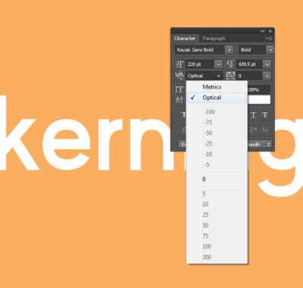Click the font size icon

point(180,64)
